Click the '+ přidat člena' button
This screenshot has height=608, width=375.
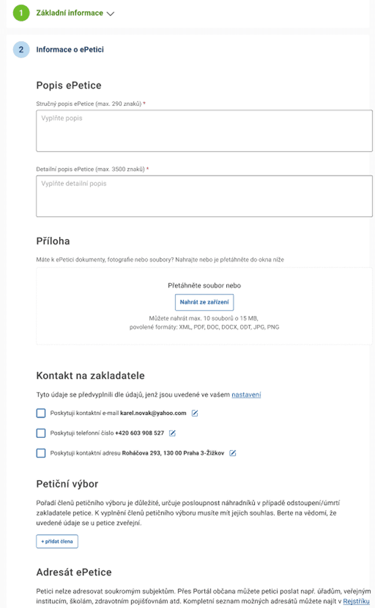point(57,540)
